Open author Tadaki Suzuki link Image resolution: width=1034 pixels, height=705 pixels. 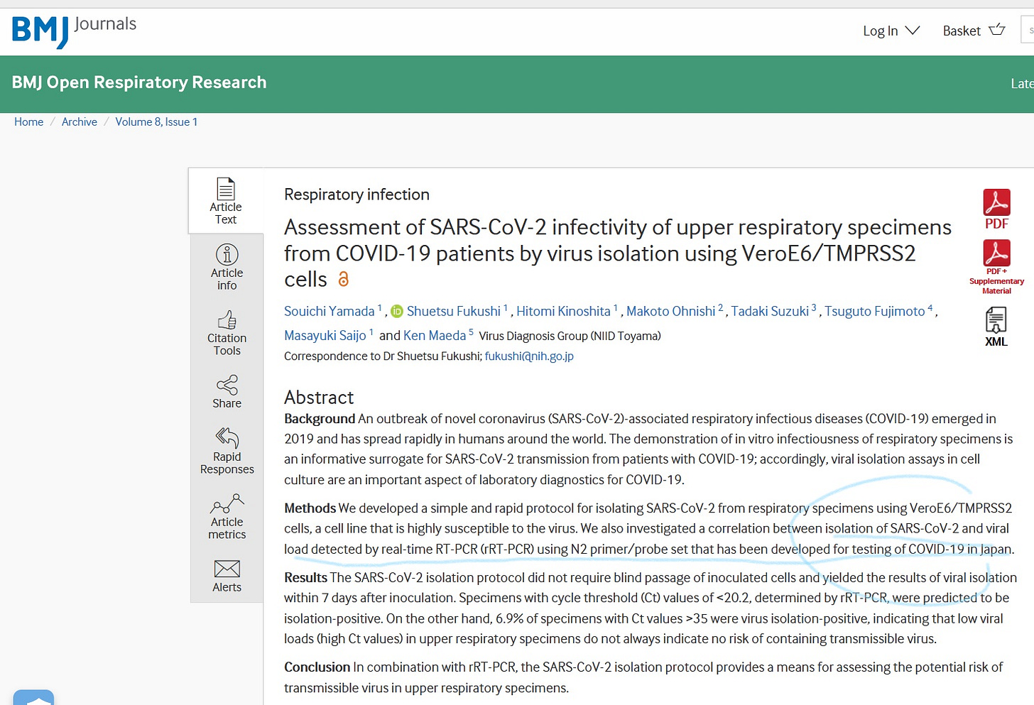(x=770, y=311)
